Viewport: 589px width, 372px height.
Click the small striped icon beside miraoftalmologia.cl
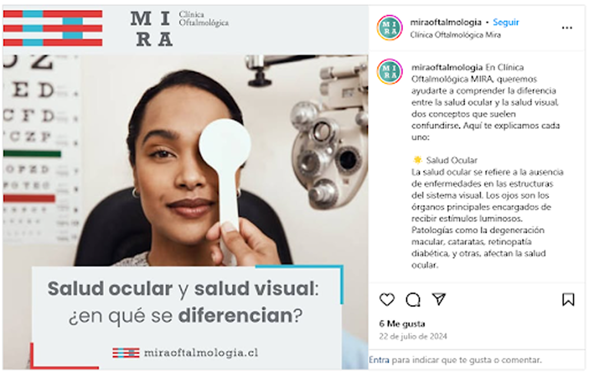point(126,353)
